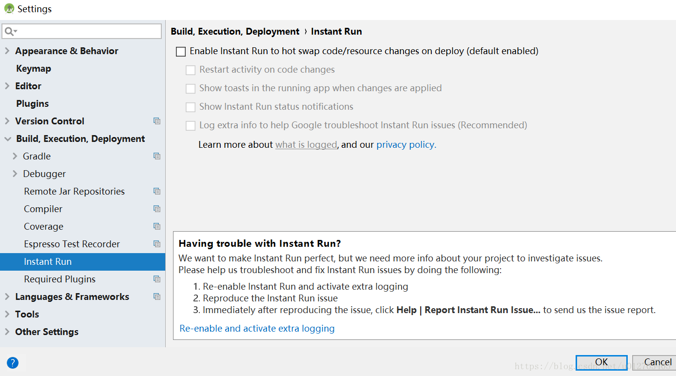The width and height of the screenshot is (676, 376).
Task: Click Languages & Frameworks label
Action: click(72, 297)
